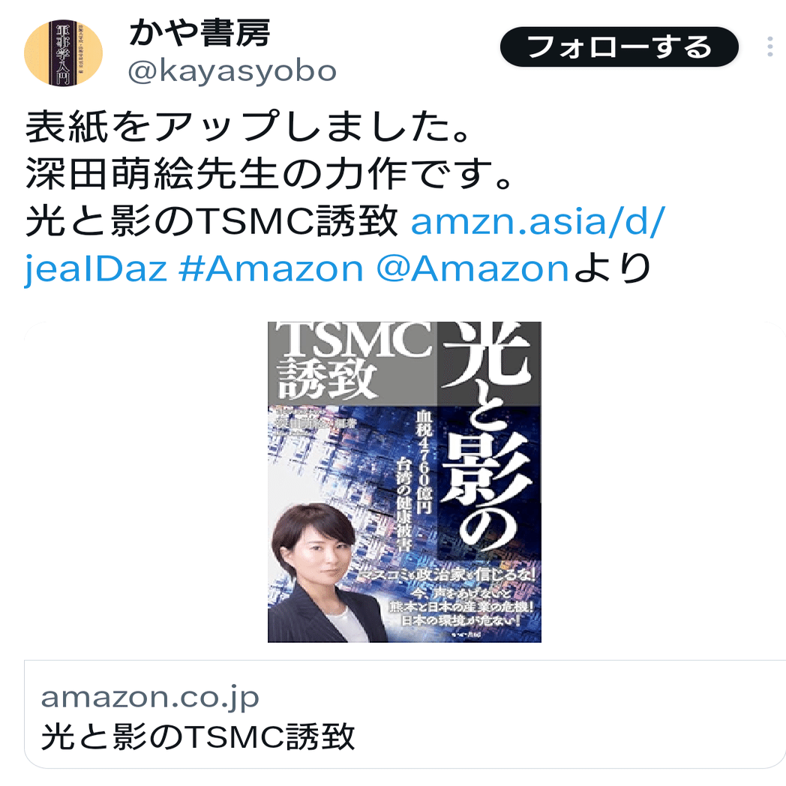The width and height of the screenshot is (786, 786).
Task: Open the amzn.asia/d/ shortened link
Action: point(538,221)
